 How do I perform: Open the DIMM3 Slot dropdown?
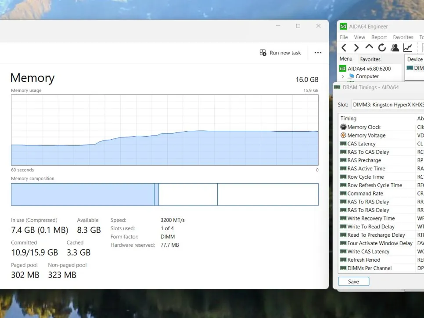(x=388, y=105)
